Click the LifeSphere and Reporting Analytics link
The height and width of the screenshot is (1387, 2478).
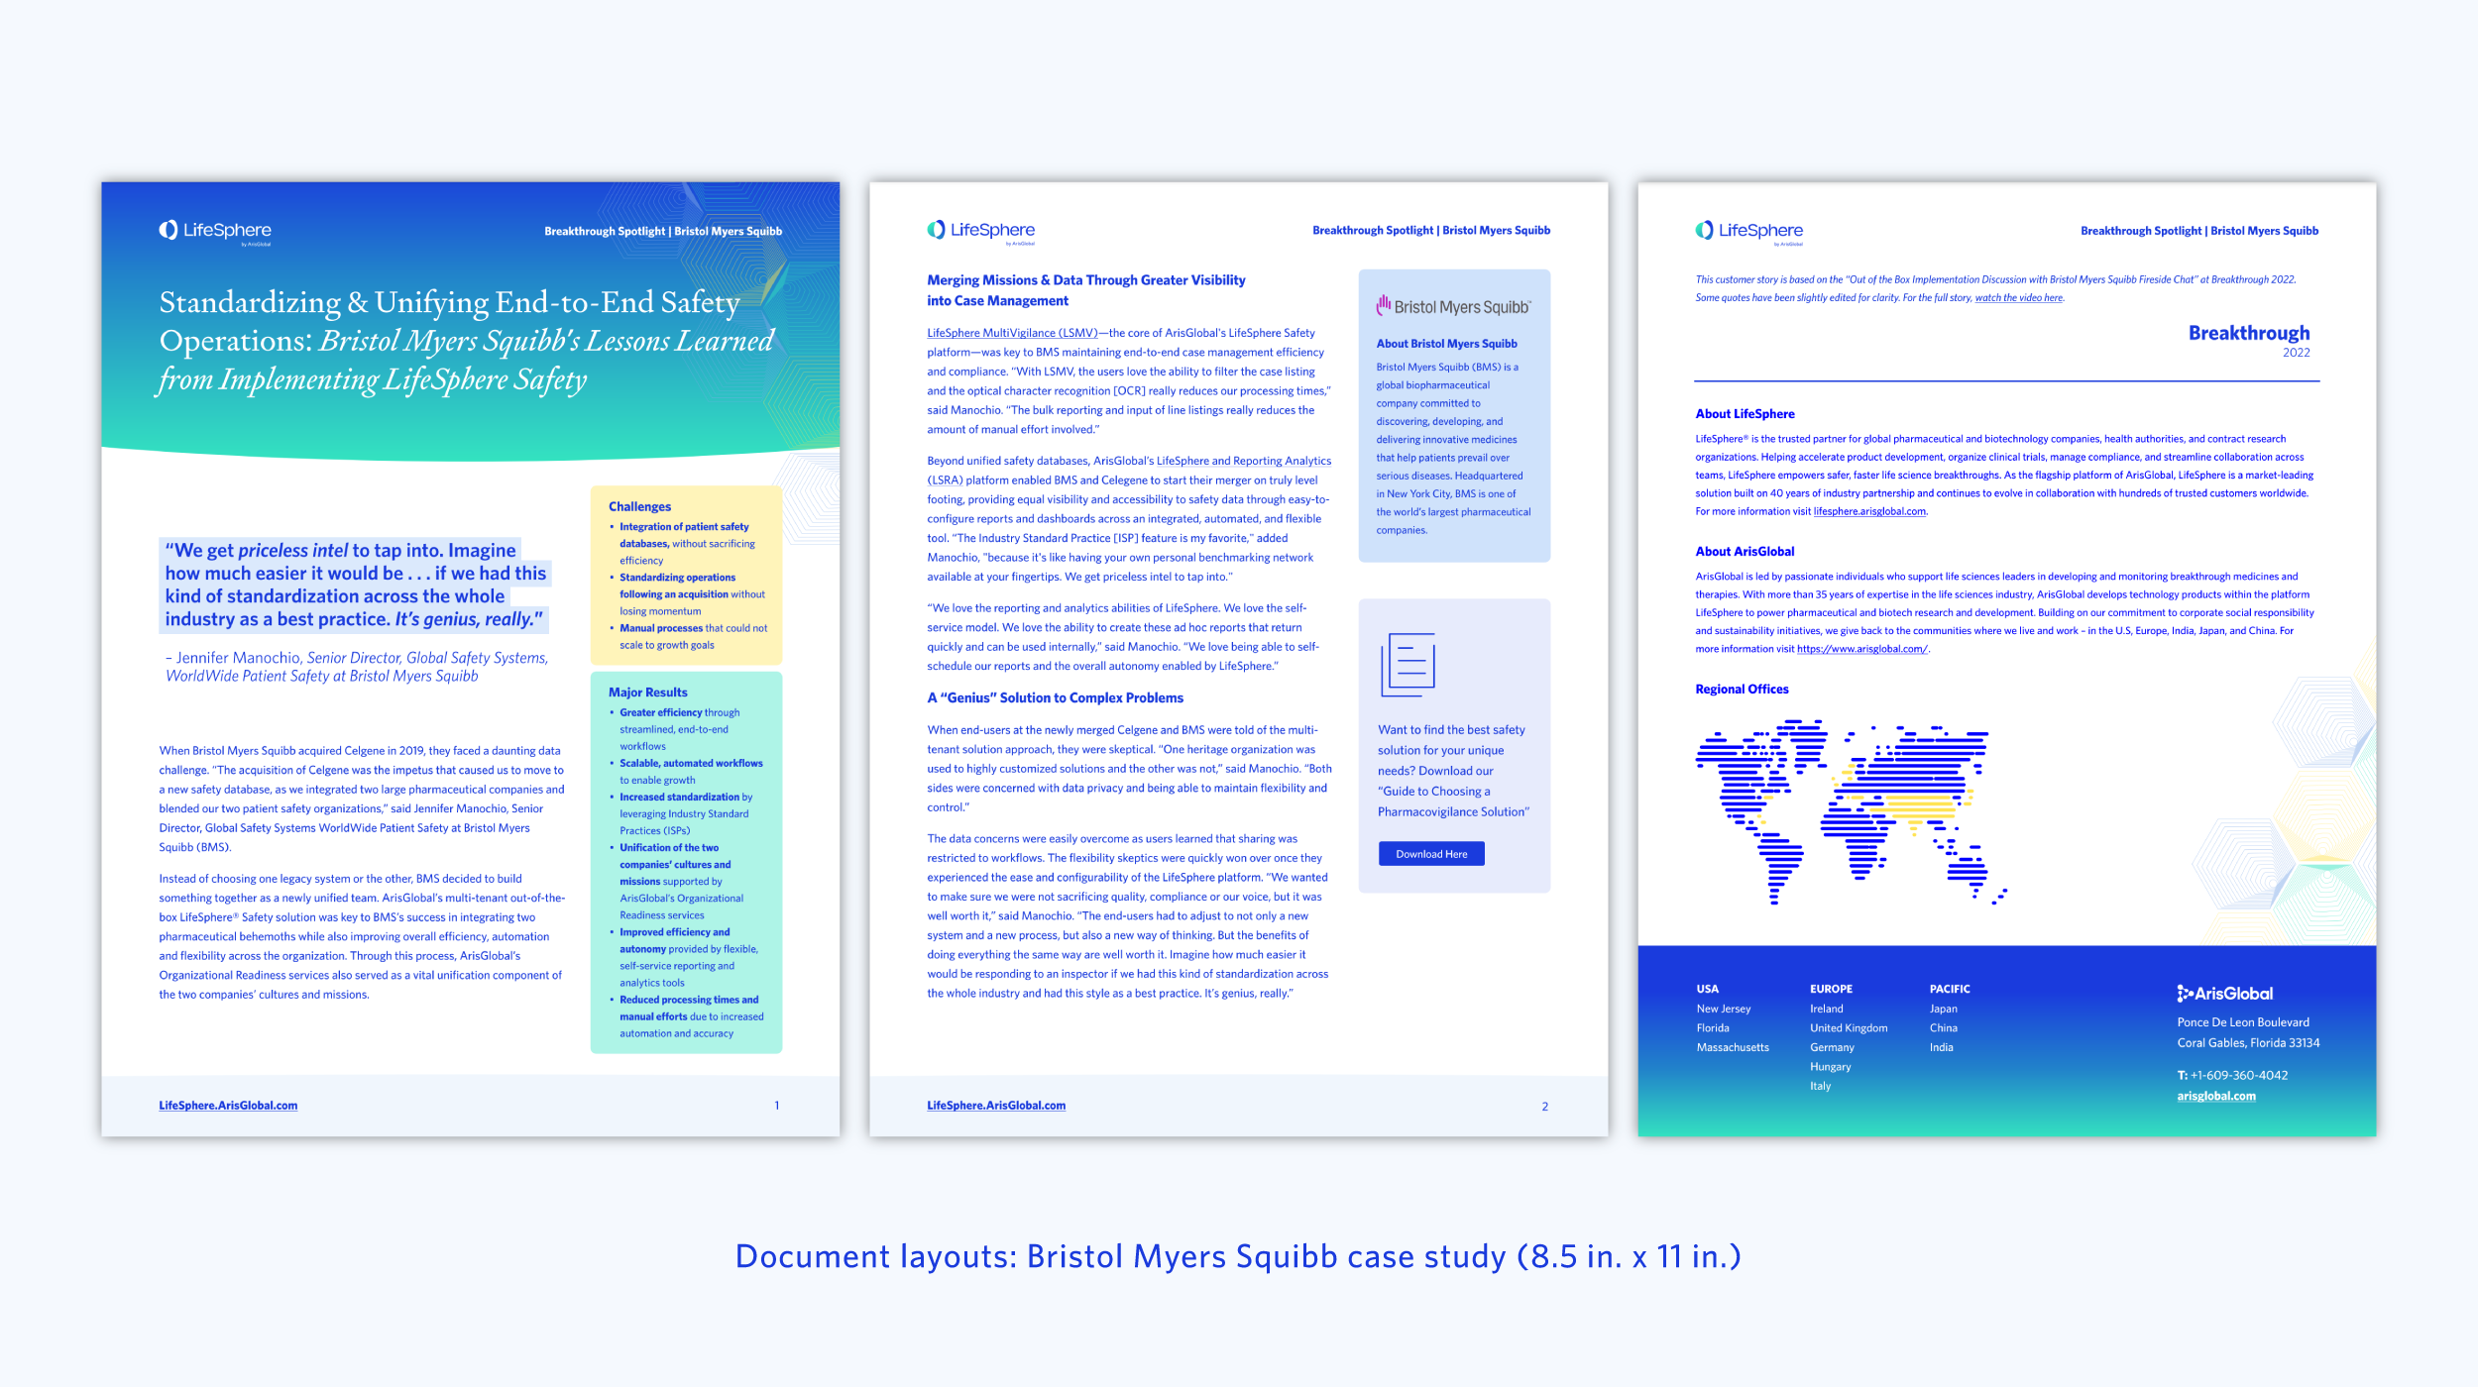point(1243,461)
